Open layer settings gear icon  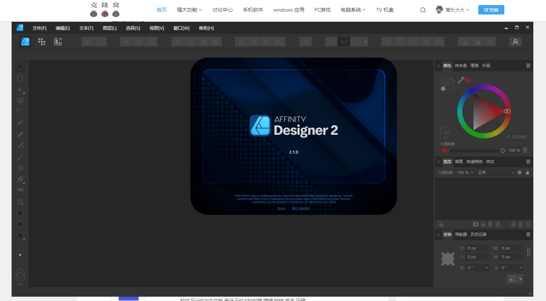519,173
